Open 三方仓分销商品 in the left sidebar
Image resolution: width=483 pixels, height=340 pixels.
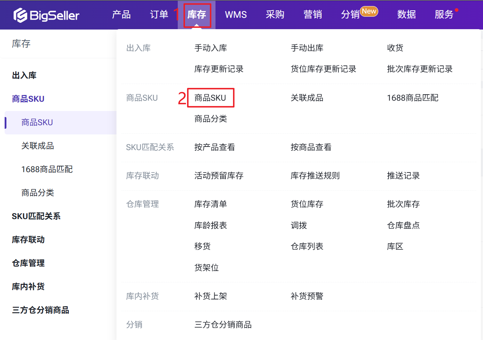tap(40, 310)
